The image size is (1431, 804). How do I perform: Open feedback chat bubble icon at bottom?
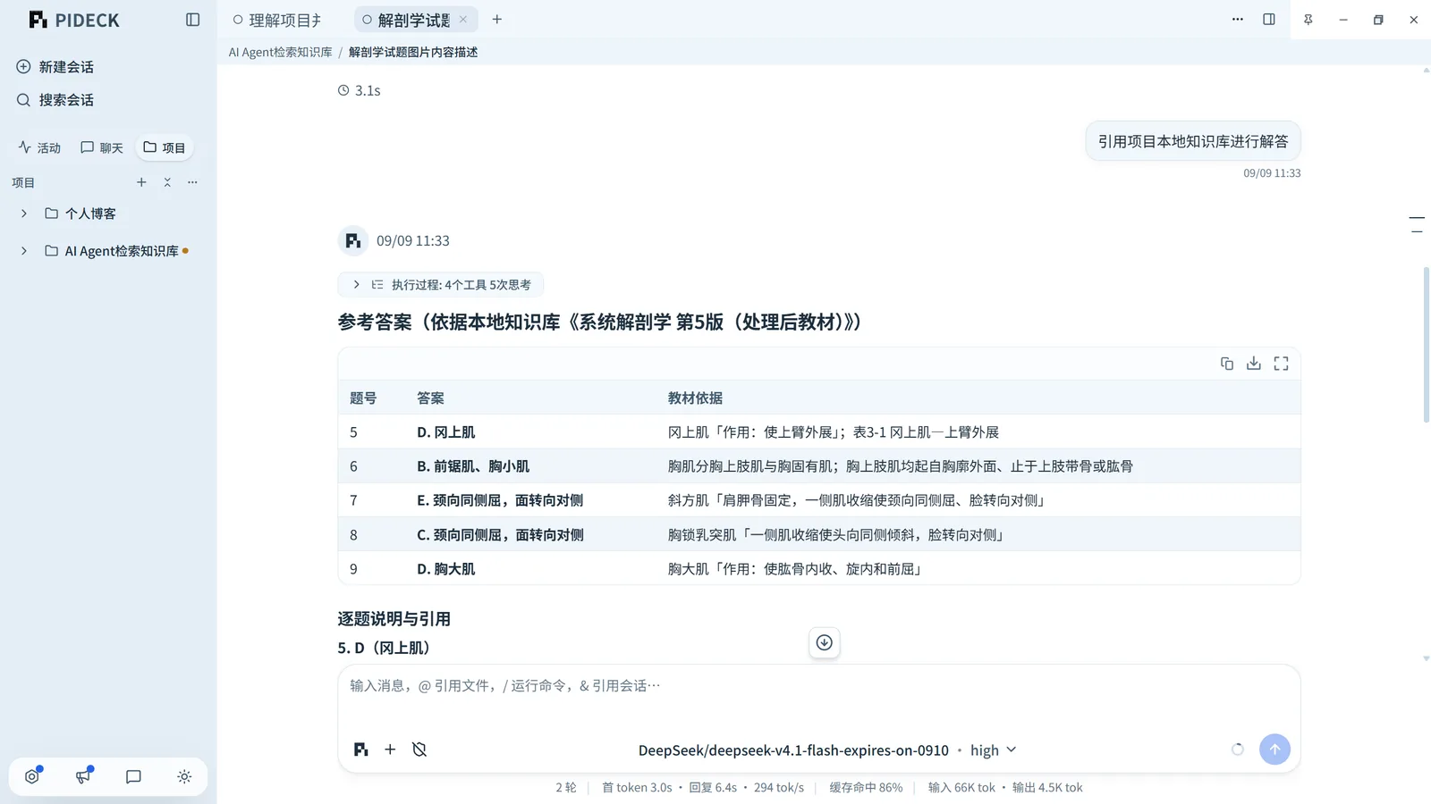pyautogui.click(x=133, y=776)
